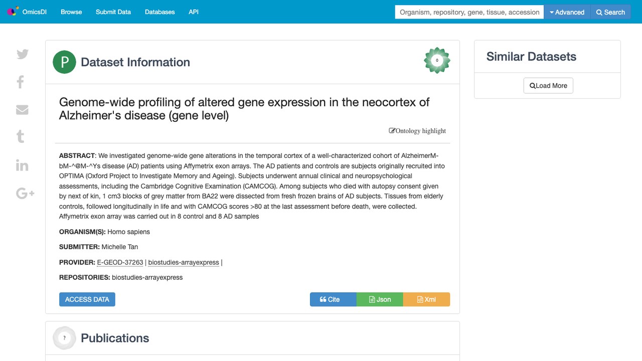Open the E-GEOD-37263 provider link
Image resolution: width=642 pixels, height=361 pixels.
click(x=120, y=262)
